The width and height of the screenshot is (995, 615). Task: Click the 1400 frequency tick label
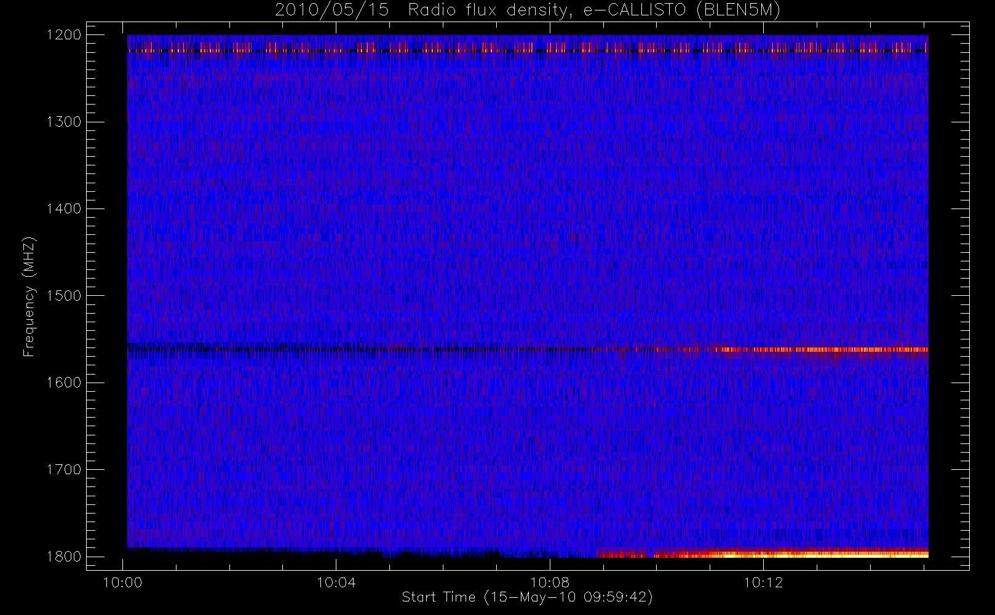tap(64, 209)
